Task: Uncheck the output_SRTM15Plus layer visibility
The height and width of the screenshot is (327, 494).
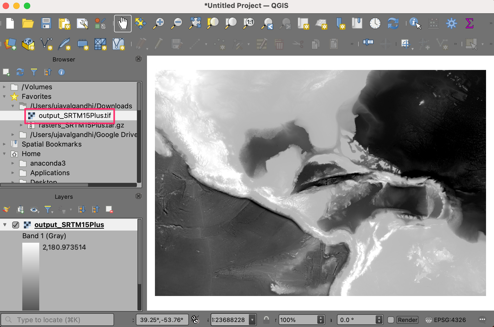Action: pos(16,225)
